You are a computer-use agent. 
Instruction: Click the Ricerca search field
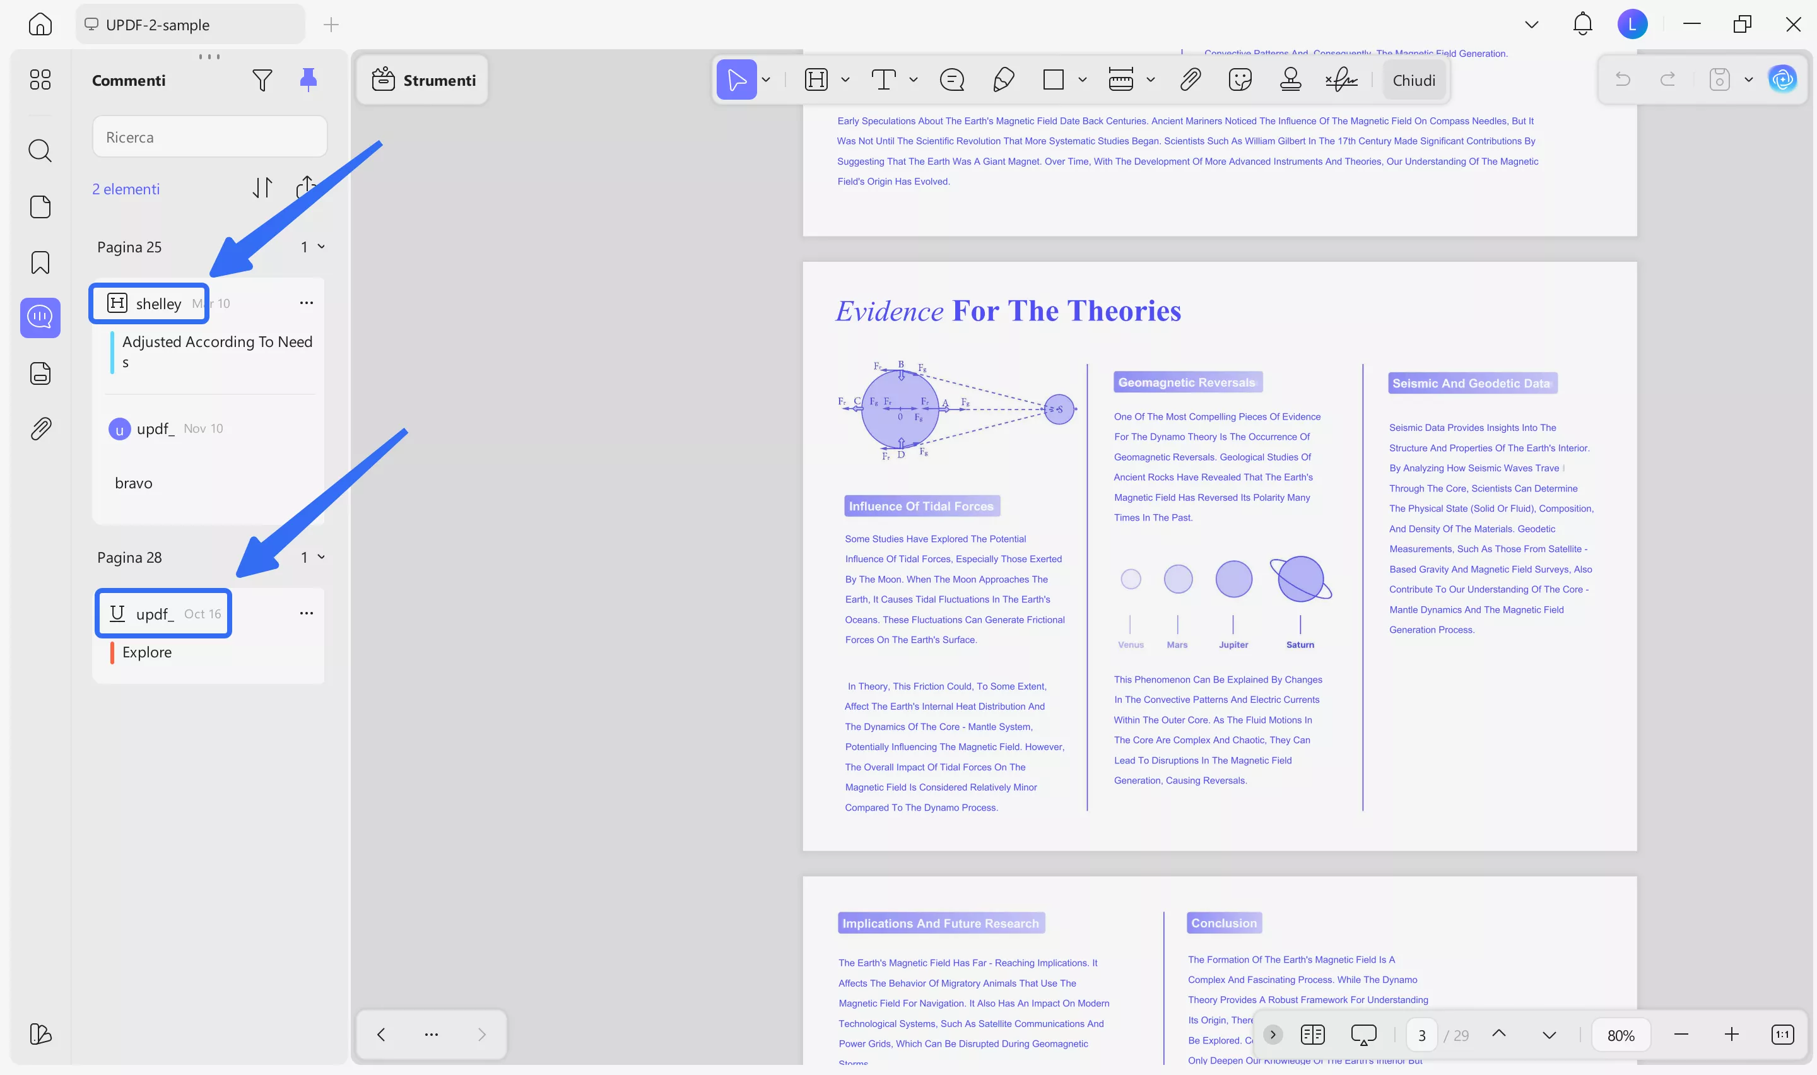(209, 137)
